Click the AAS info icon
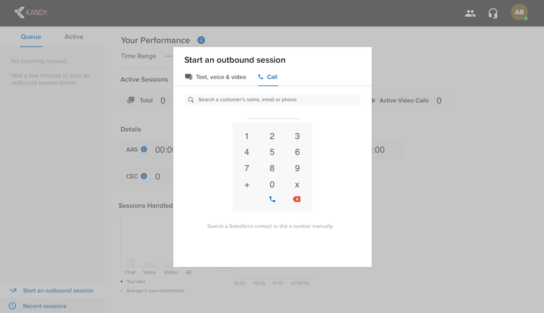Viewport: 544px width, 313px height. [144, 149]
